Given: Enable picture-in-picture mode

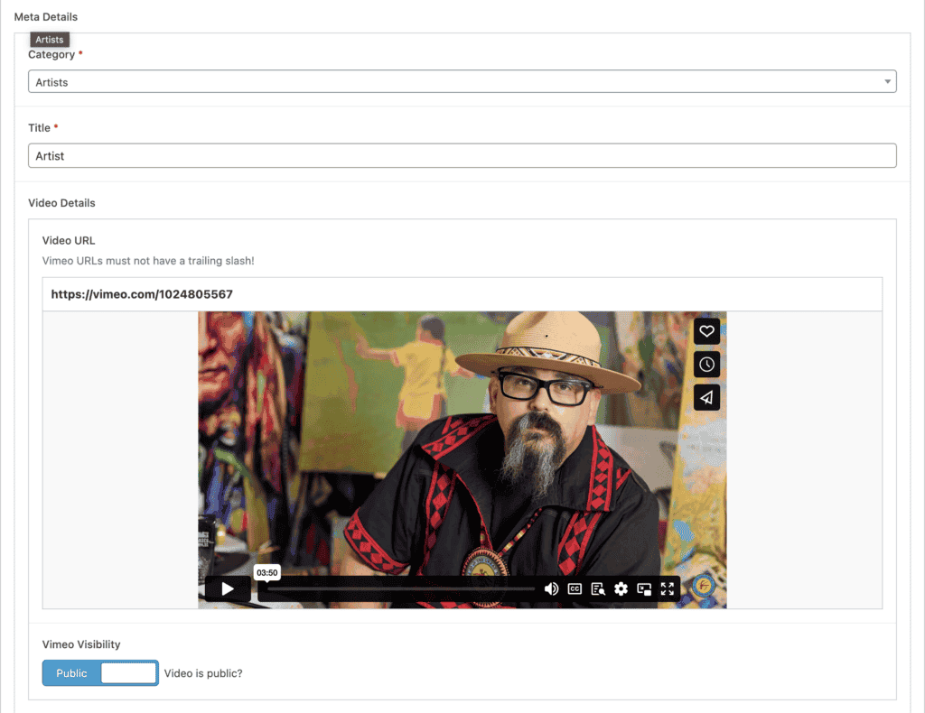Looking at the screenshot, I should [x=644, y=588].
